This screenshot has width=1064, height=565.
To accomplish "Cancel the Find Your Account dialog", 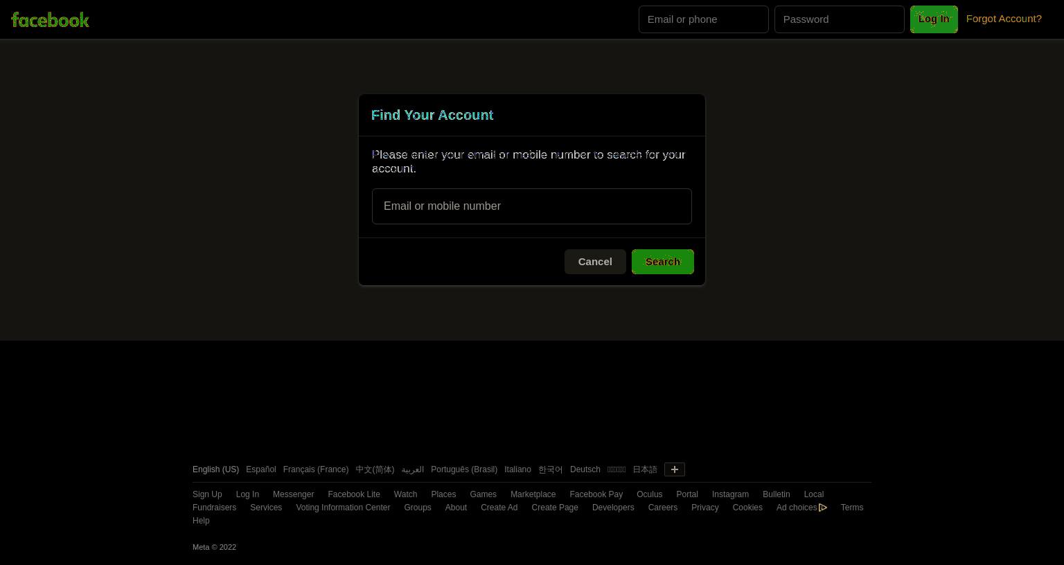I will [x=595, y=262].
